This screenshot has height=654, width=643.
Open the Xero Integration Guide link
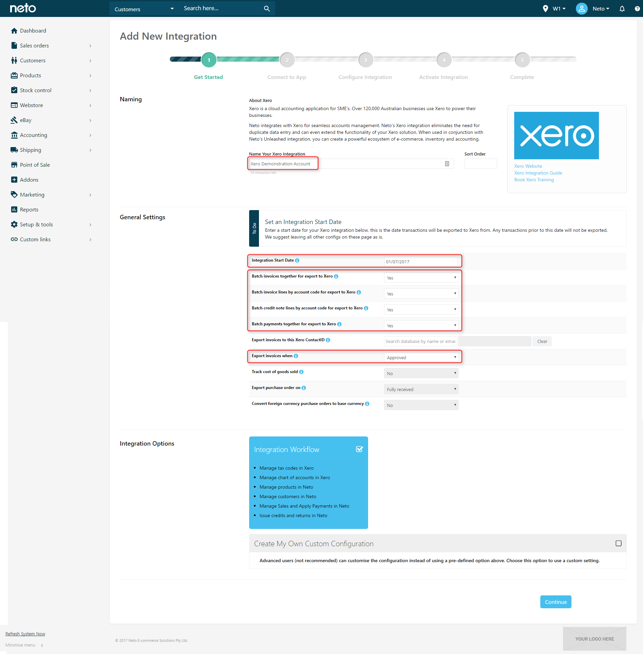538,173
